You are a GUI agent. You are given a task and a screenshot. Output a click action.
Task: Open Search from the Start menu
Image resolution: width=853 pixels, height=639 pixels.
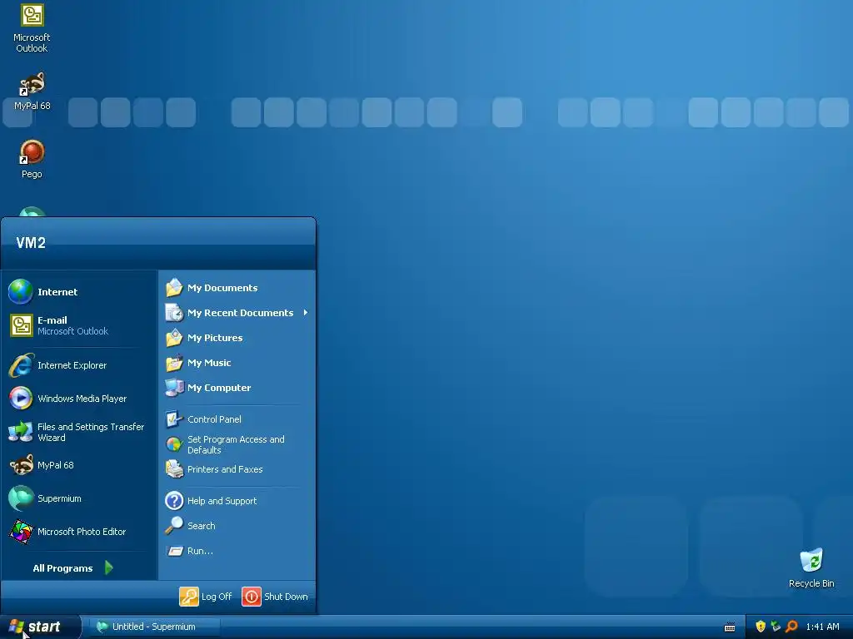pyautogui.click(x=237, y=526)
